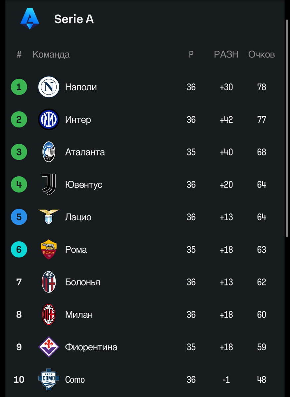Sort standings by РАЗН column header
The image size is (290, 397).
tap(226, 54)
